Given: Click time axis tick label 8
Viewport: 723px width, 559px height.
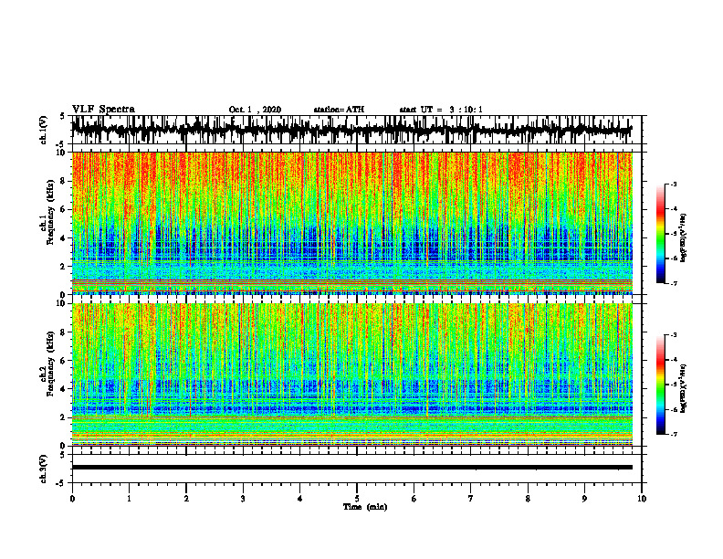Looking at the screenshot, I should click(528, 499).
